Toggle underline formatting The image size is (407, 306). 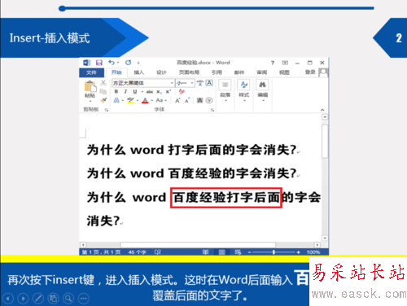click(x=135, y=92)
